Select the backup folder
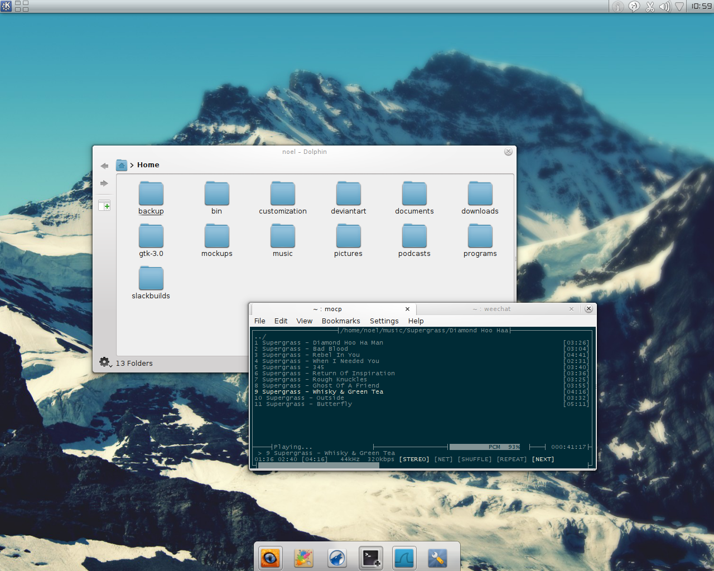714x571 pixels. [151, 199]
